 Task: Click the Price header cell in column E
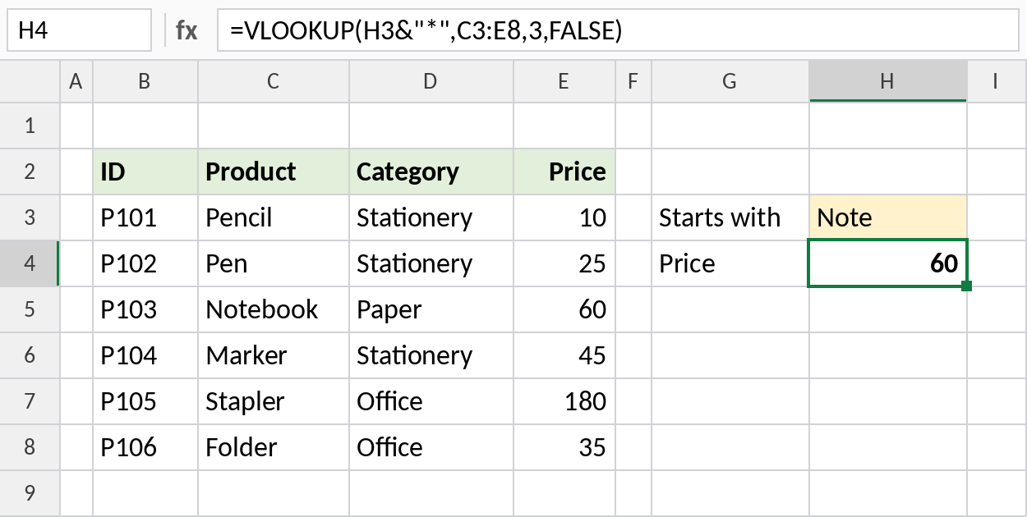pyautogui.click(x=564, y=172)
